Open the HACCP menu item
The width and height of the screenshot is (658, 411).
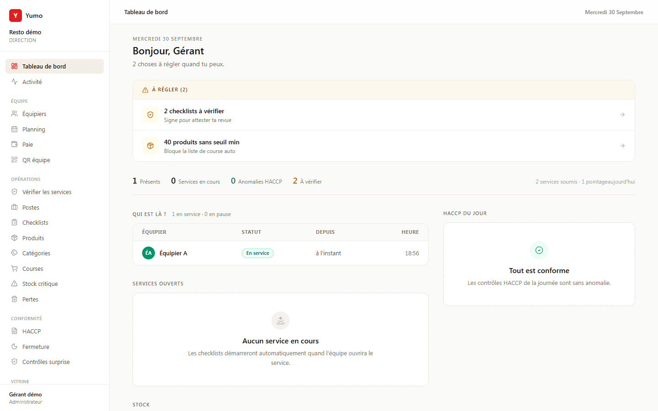[x=54, y=331]
